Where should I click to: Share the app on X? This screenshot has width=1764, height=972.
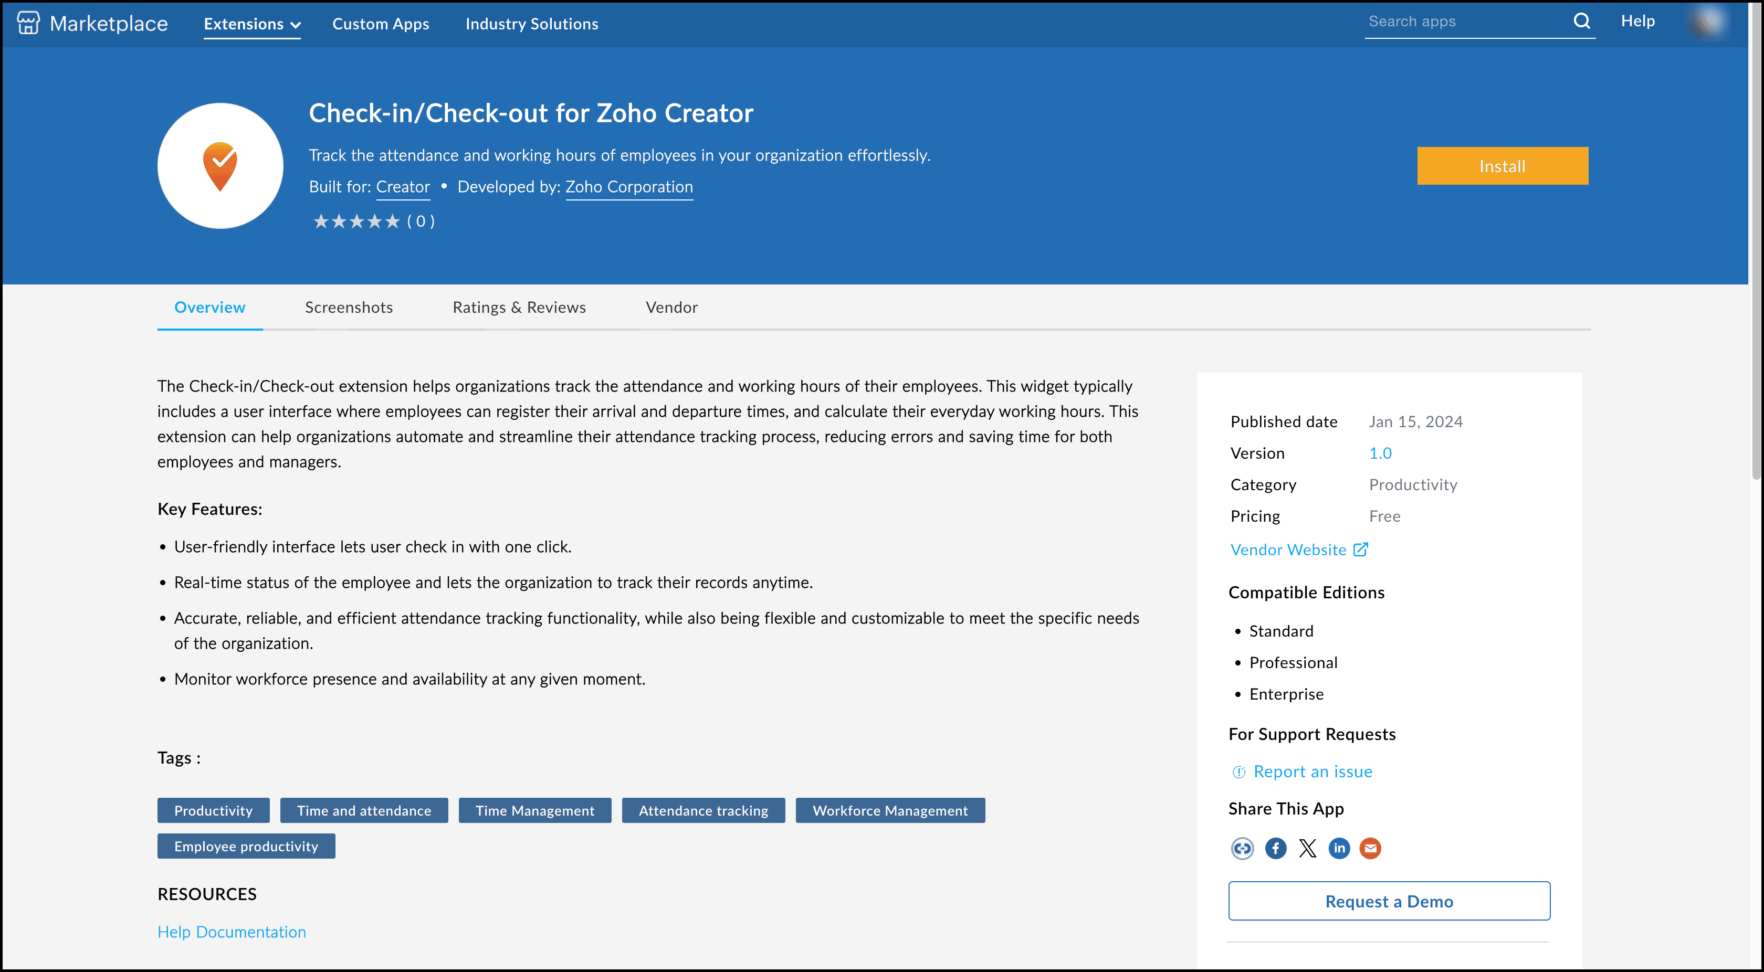(x=1307, y=848)
